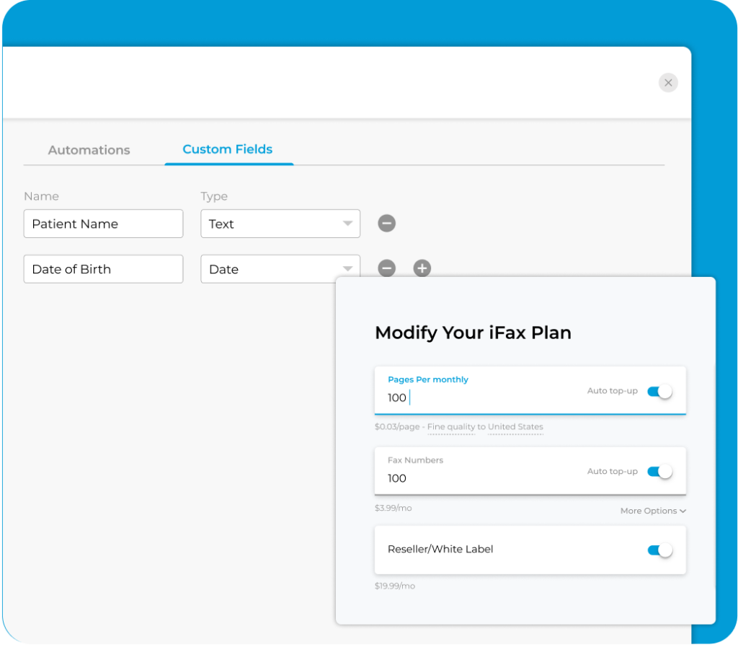Click the $19.99/mo price text
The width and height of the screenshot is (738, 647).
pos(394,586)
